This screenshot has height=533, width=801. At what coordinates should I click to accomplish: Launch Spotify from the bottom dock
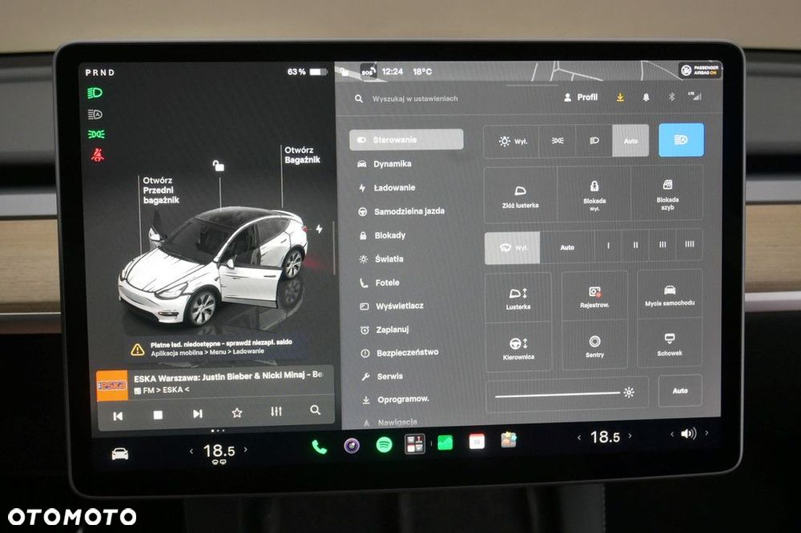click(384, 444)
